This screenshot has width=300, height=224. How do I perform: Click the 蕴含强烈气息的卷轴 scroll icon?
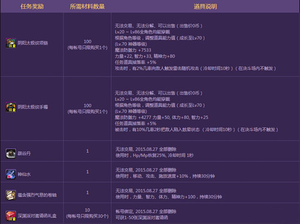(x=11, y=195)
